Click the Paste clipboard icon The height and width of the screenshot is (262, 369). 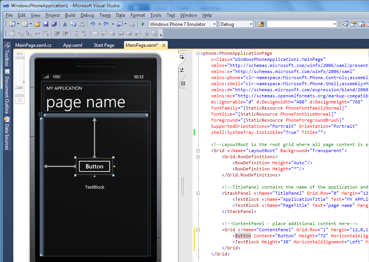tap(82, 24)
